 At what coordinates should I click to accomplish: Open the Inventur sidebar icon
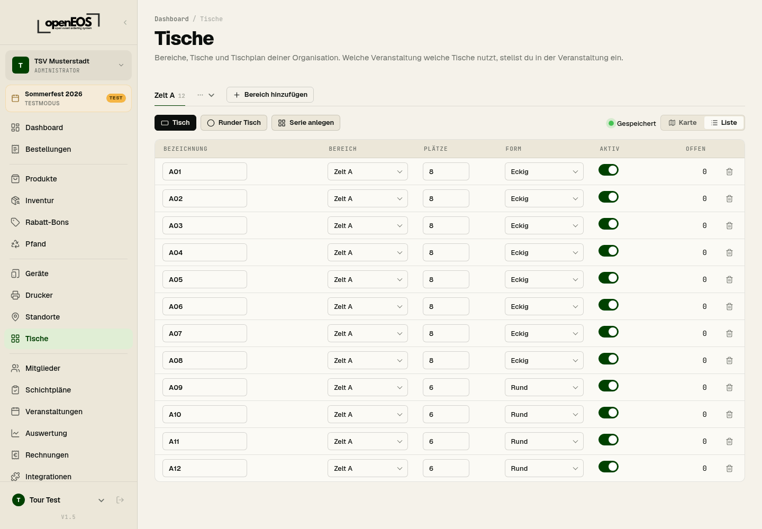pos(15,200)
